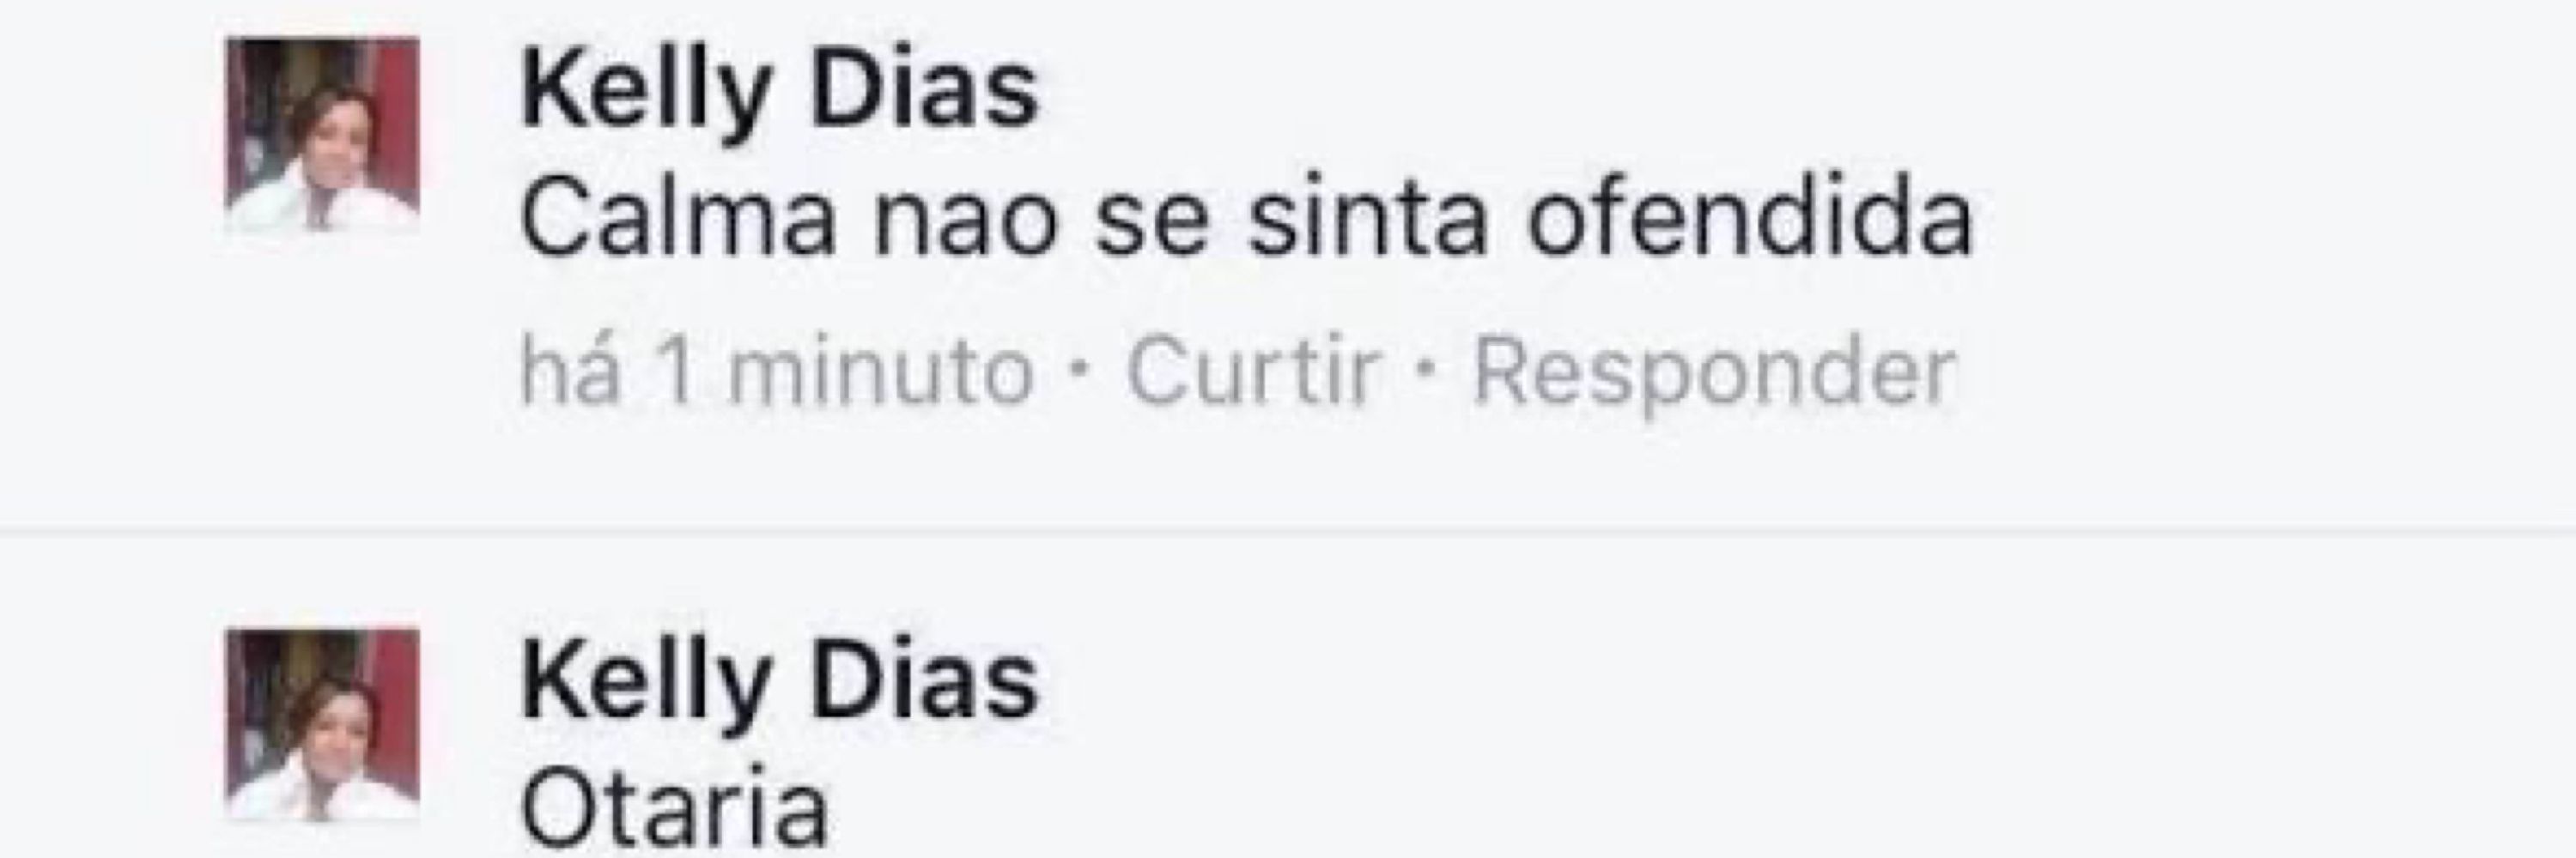
Task: Open Kelly Dias avatar beside Otaria comment
Action: click(323, 725)
